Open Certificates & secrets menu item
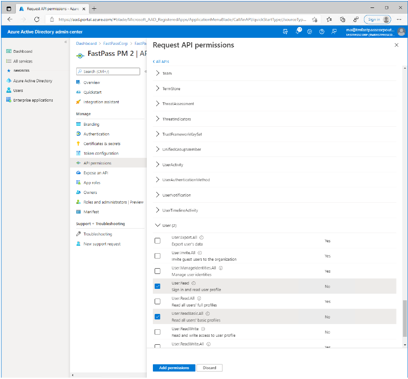Screen dimensions: 408x379 pyautogui.click(x=102, y=144)
